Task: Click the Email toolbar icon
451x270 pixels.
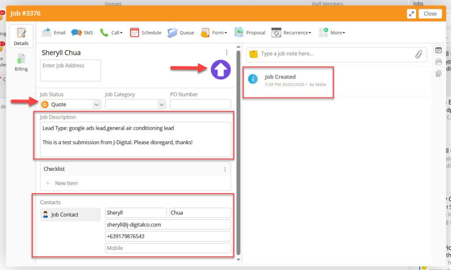Action: [46, 33]
